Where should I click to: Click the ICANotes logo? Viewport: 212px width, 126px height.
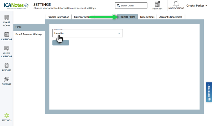(16, 6)
